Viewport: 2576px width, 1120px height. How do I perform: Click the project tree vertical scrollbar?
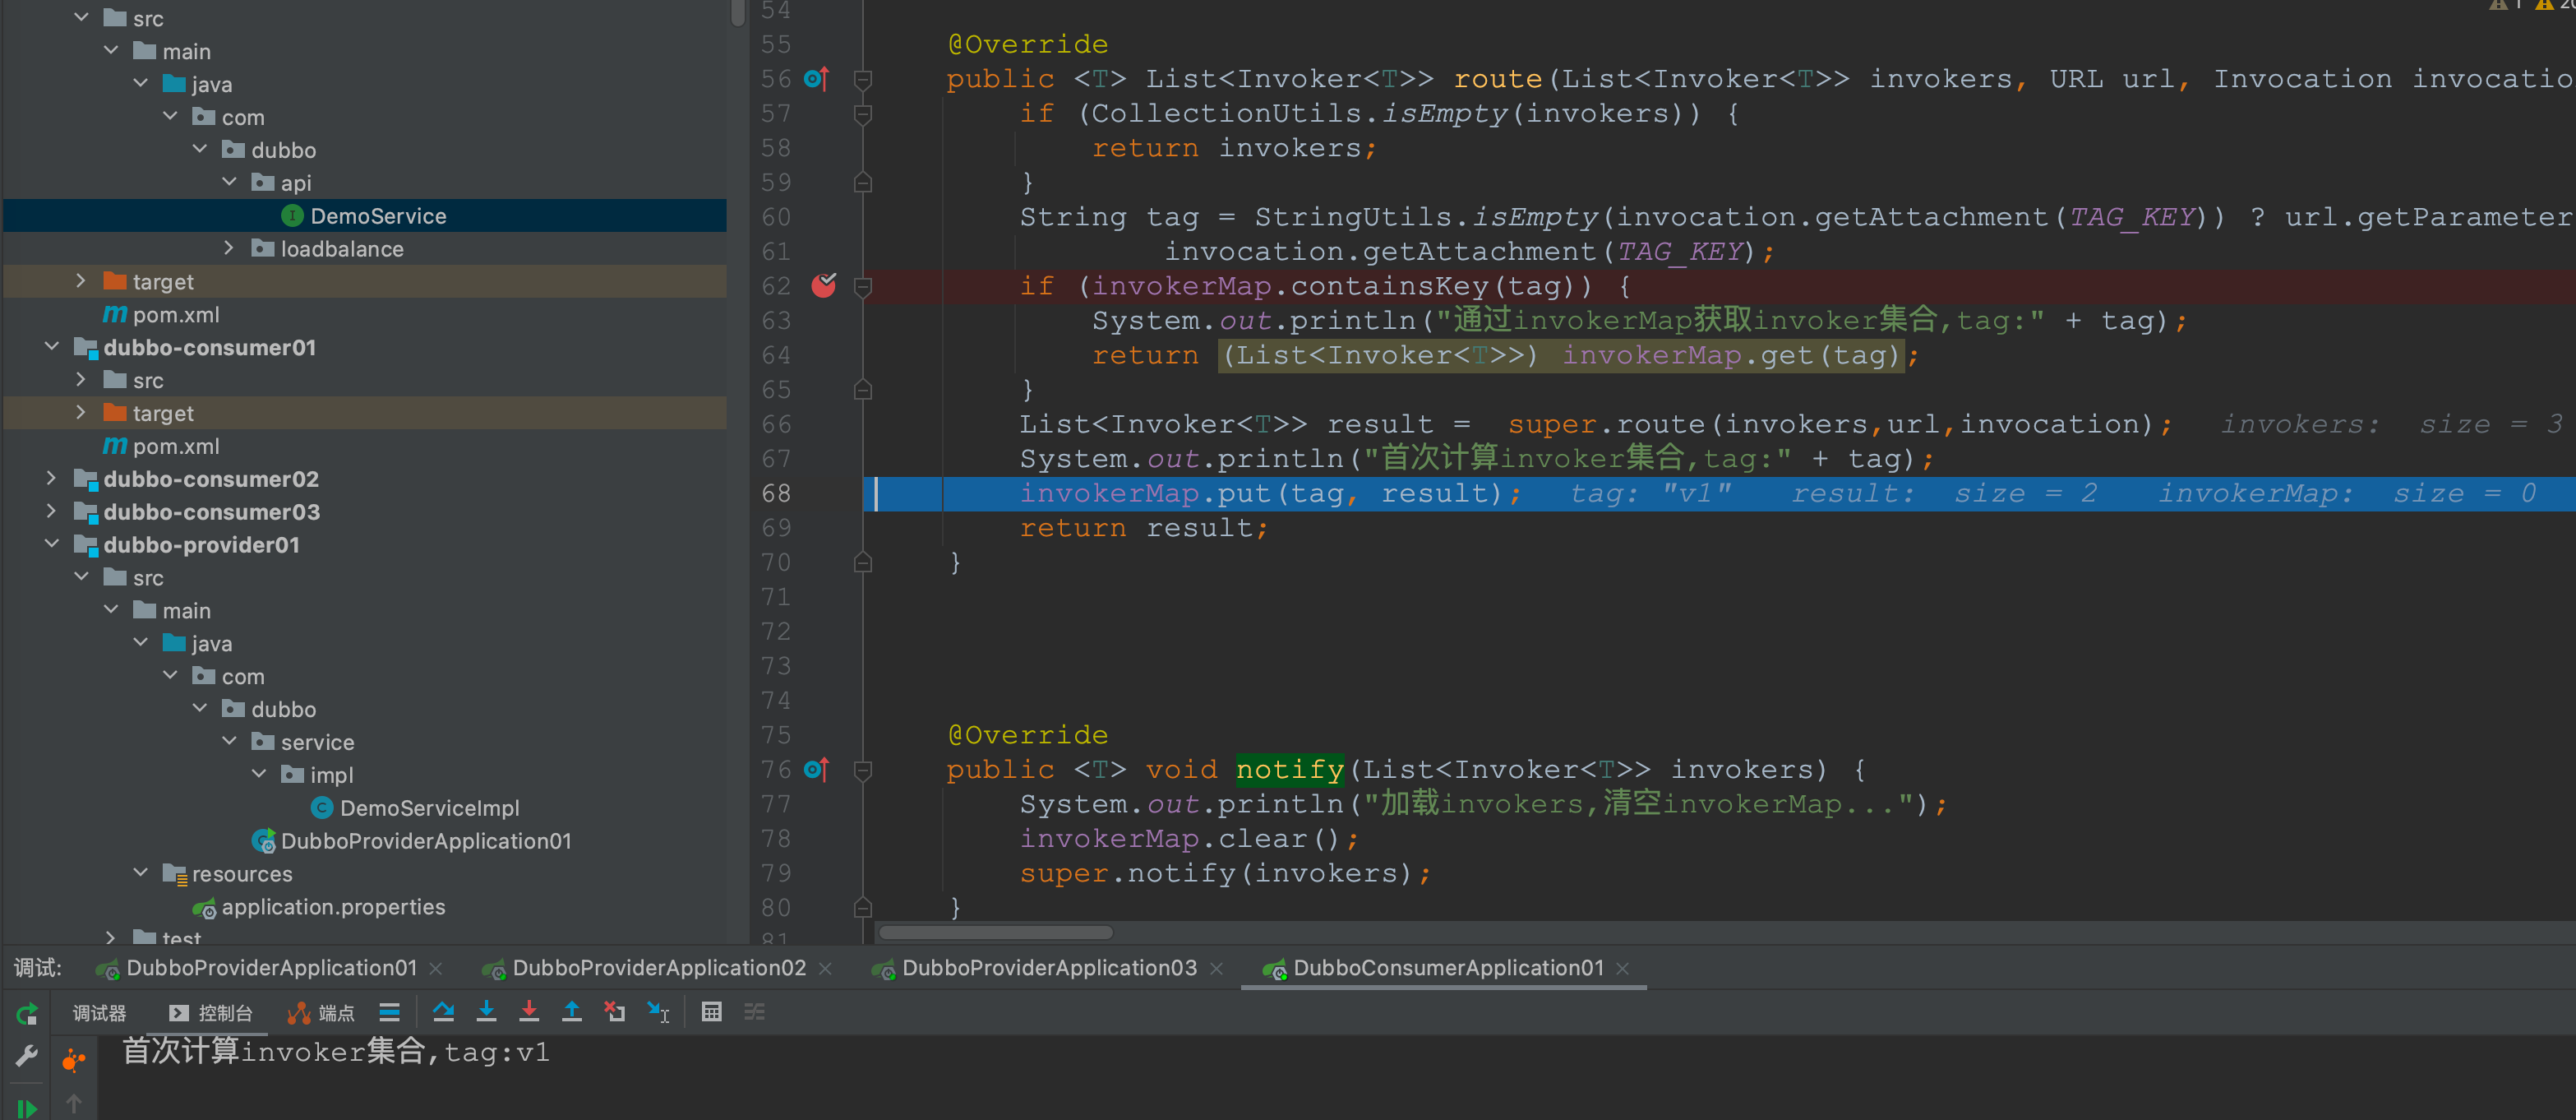pos(738,12)
